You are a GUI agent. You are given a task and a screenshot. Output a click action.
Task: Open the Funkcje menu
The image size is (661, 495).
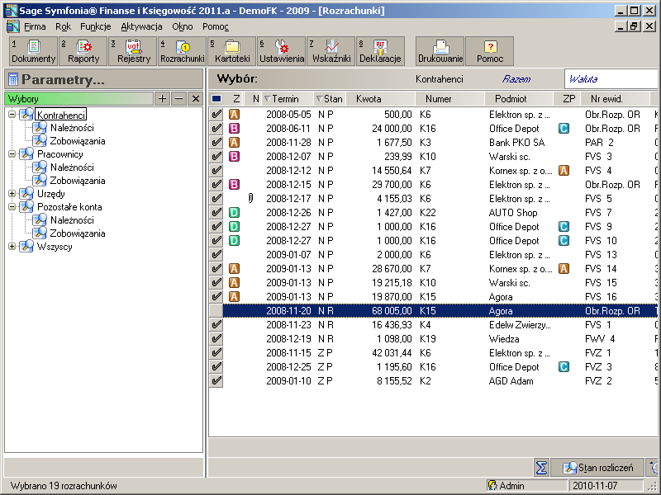95,26
